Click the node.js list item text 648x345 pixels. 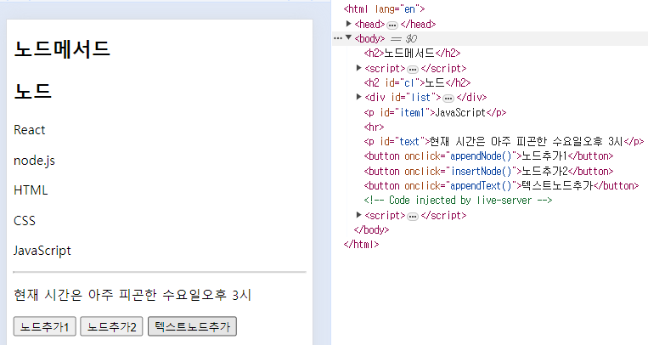(34, 161)
